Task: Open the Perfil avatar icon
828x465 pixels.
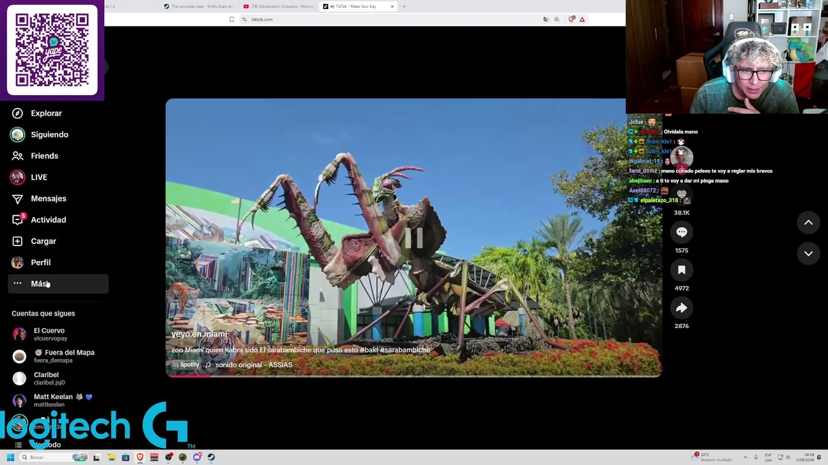Action: pos(17,262)
